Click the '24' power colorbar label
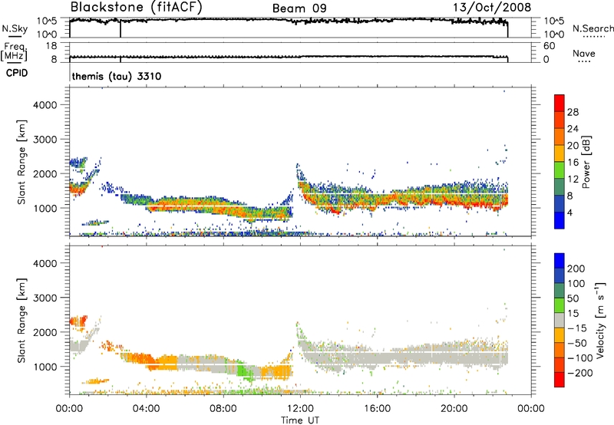The image size is (614, 425). tap(573, 129)
